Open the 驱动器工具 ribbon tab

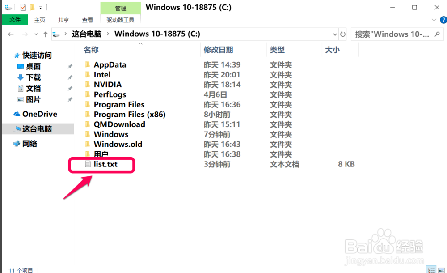tap(120, 20)
